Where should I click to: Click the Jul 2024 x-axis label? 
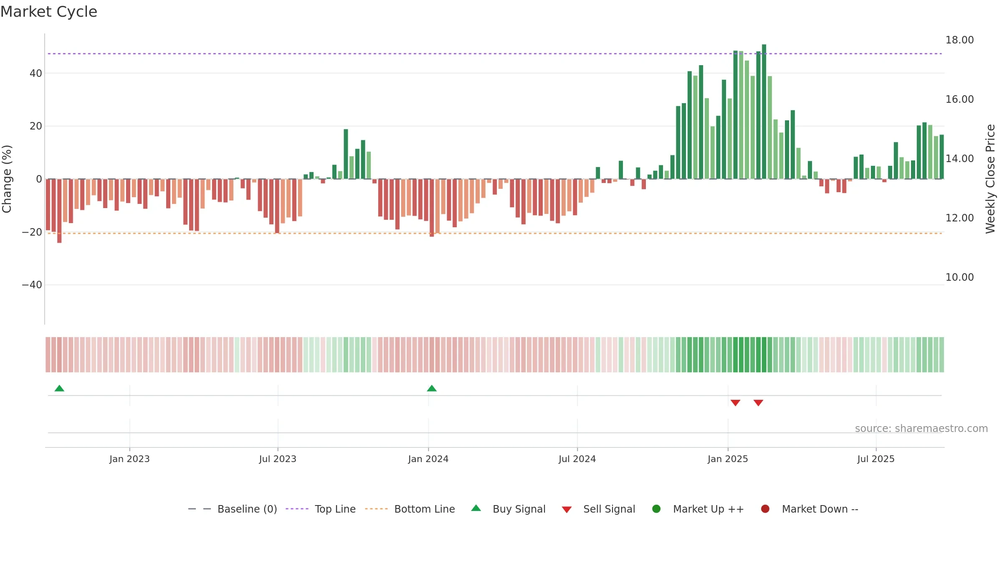pyautogui.click(x=577, y=459)
